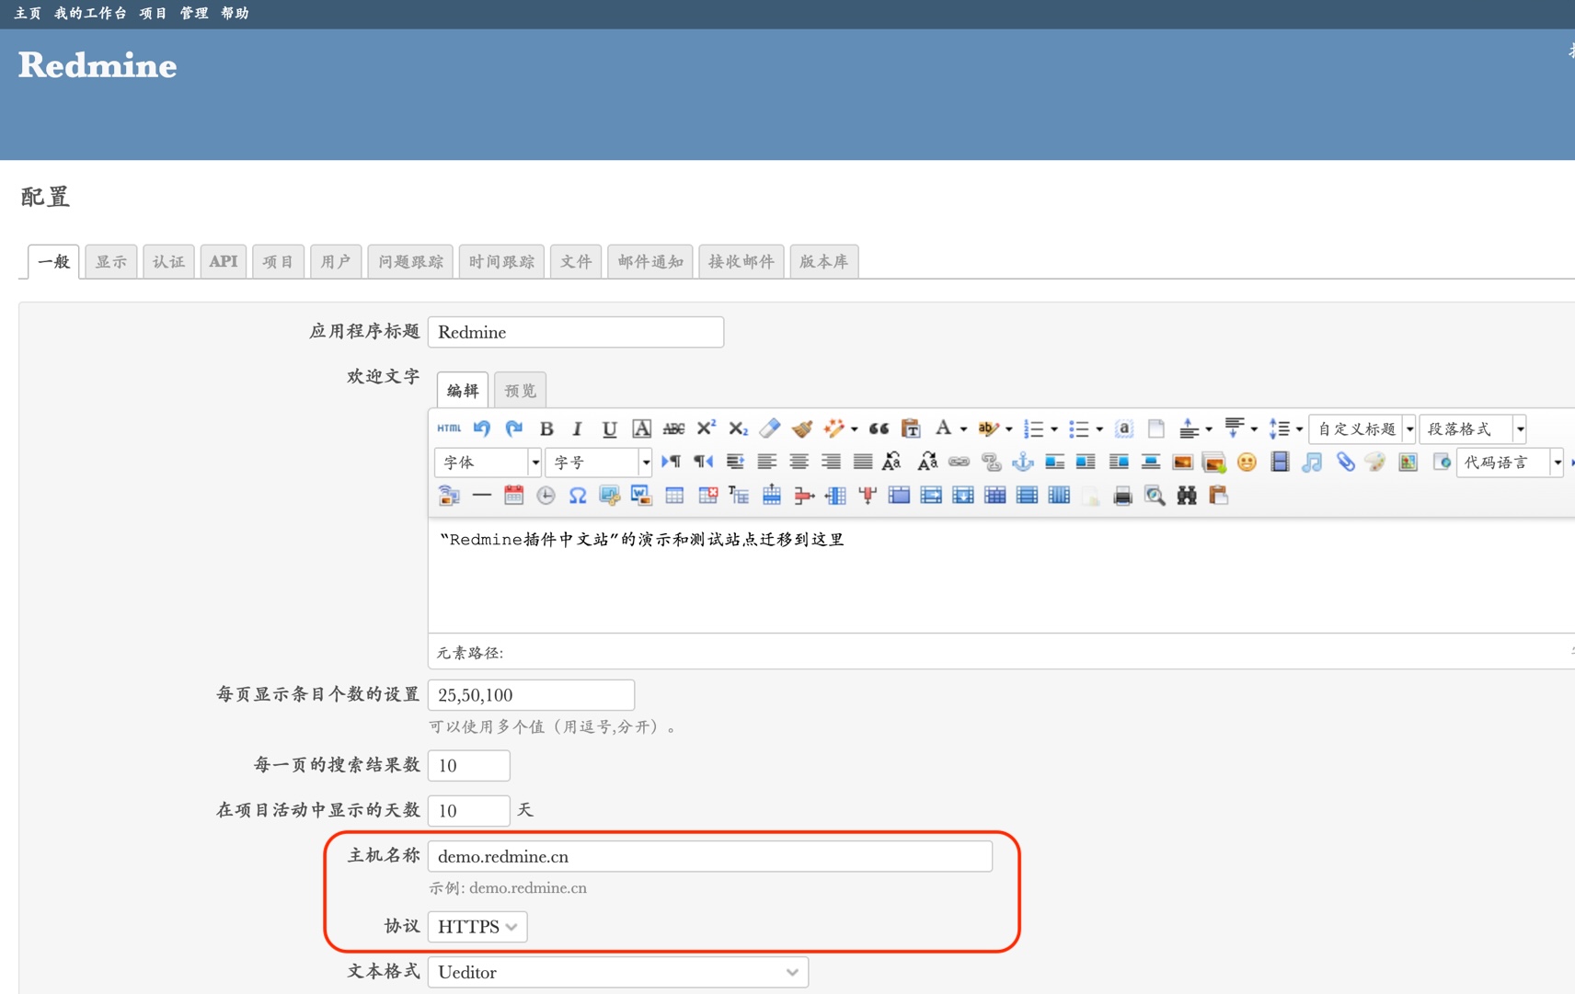The width and height of the screenshot is (1575, 994).
Task: Open 管理 in the top menu
Action: (x=194, y=13)
